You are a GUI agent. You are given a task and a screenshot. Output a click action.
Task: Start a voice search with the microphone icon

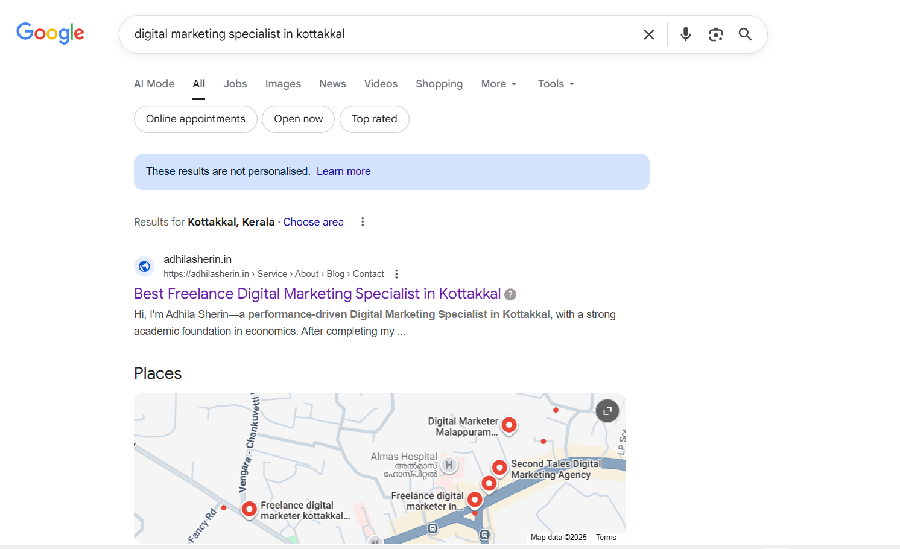[x=685, y=34]
